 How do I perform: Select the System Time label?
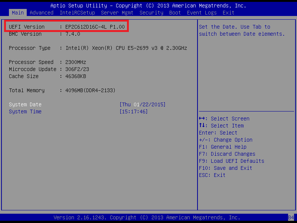point(25,111)
